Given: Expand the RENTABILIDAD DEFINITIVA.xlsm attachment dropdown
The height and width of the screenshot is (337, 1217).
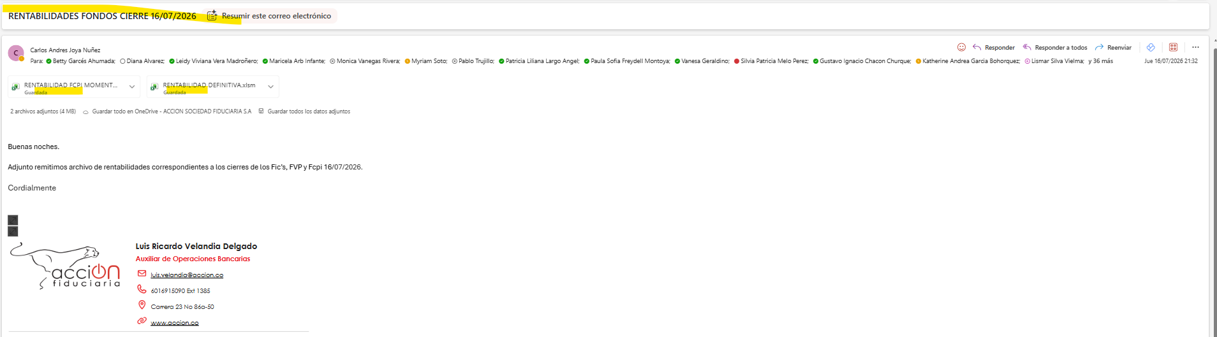Looking at the screenshot, I should (x=270, y=87).
